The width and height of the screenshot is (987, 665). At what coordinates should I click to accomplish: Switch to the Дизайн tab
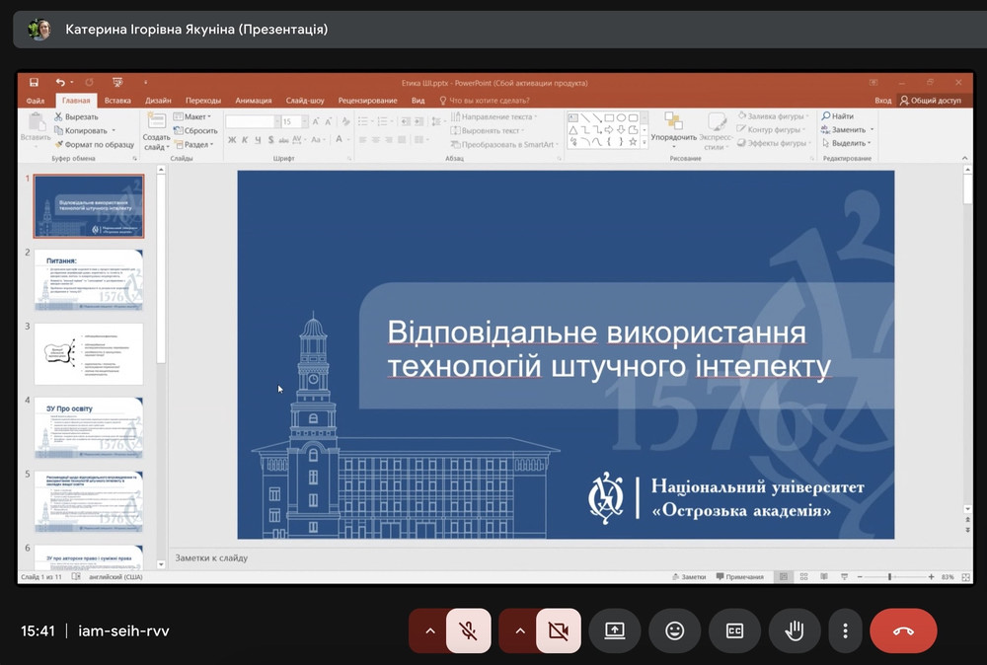click(x=158, y=101)
